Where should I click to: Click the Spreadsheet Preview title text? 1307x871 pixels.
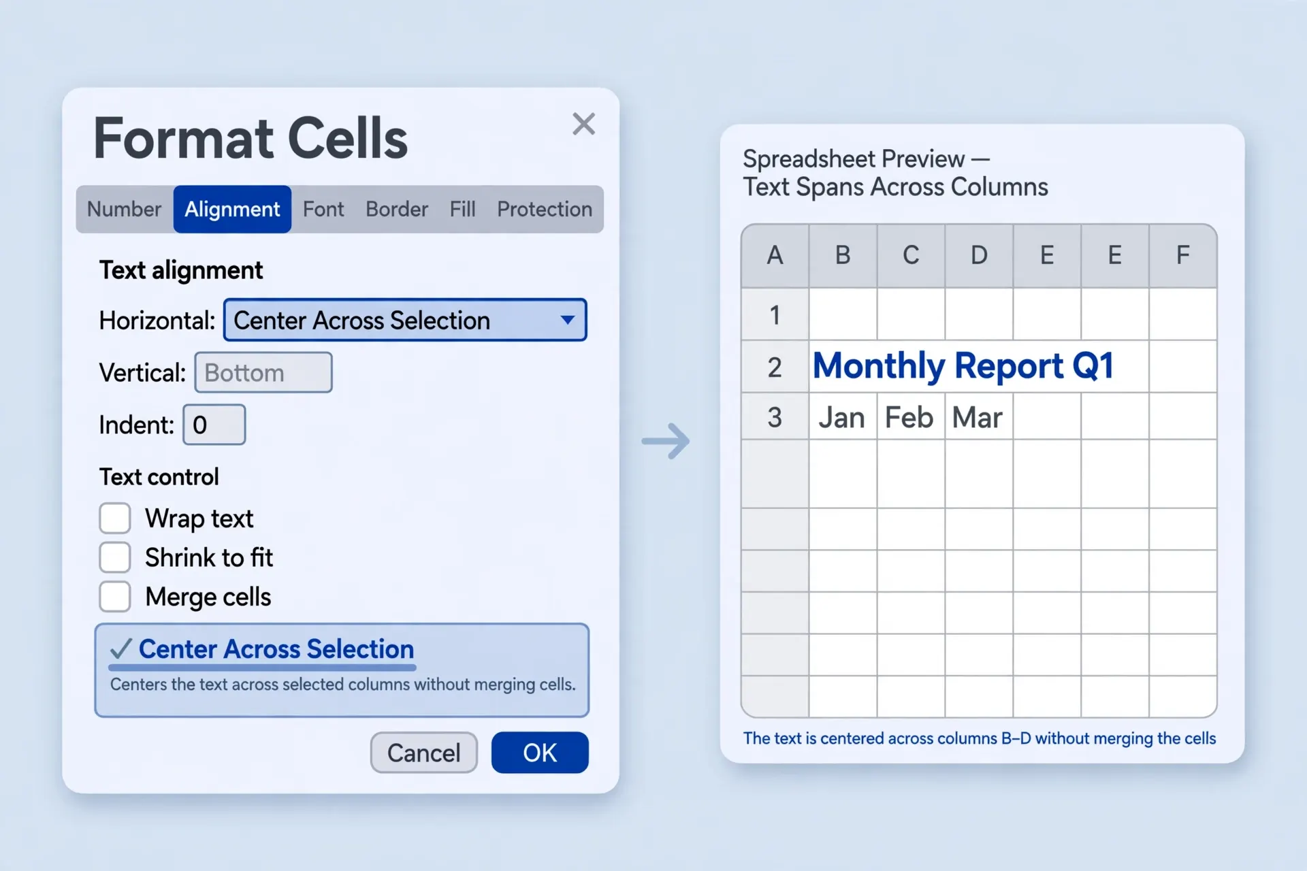click(895, 173)
